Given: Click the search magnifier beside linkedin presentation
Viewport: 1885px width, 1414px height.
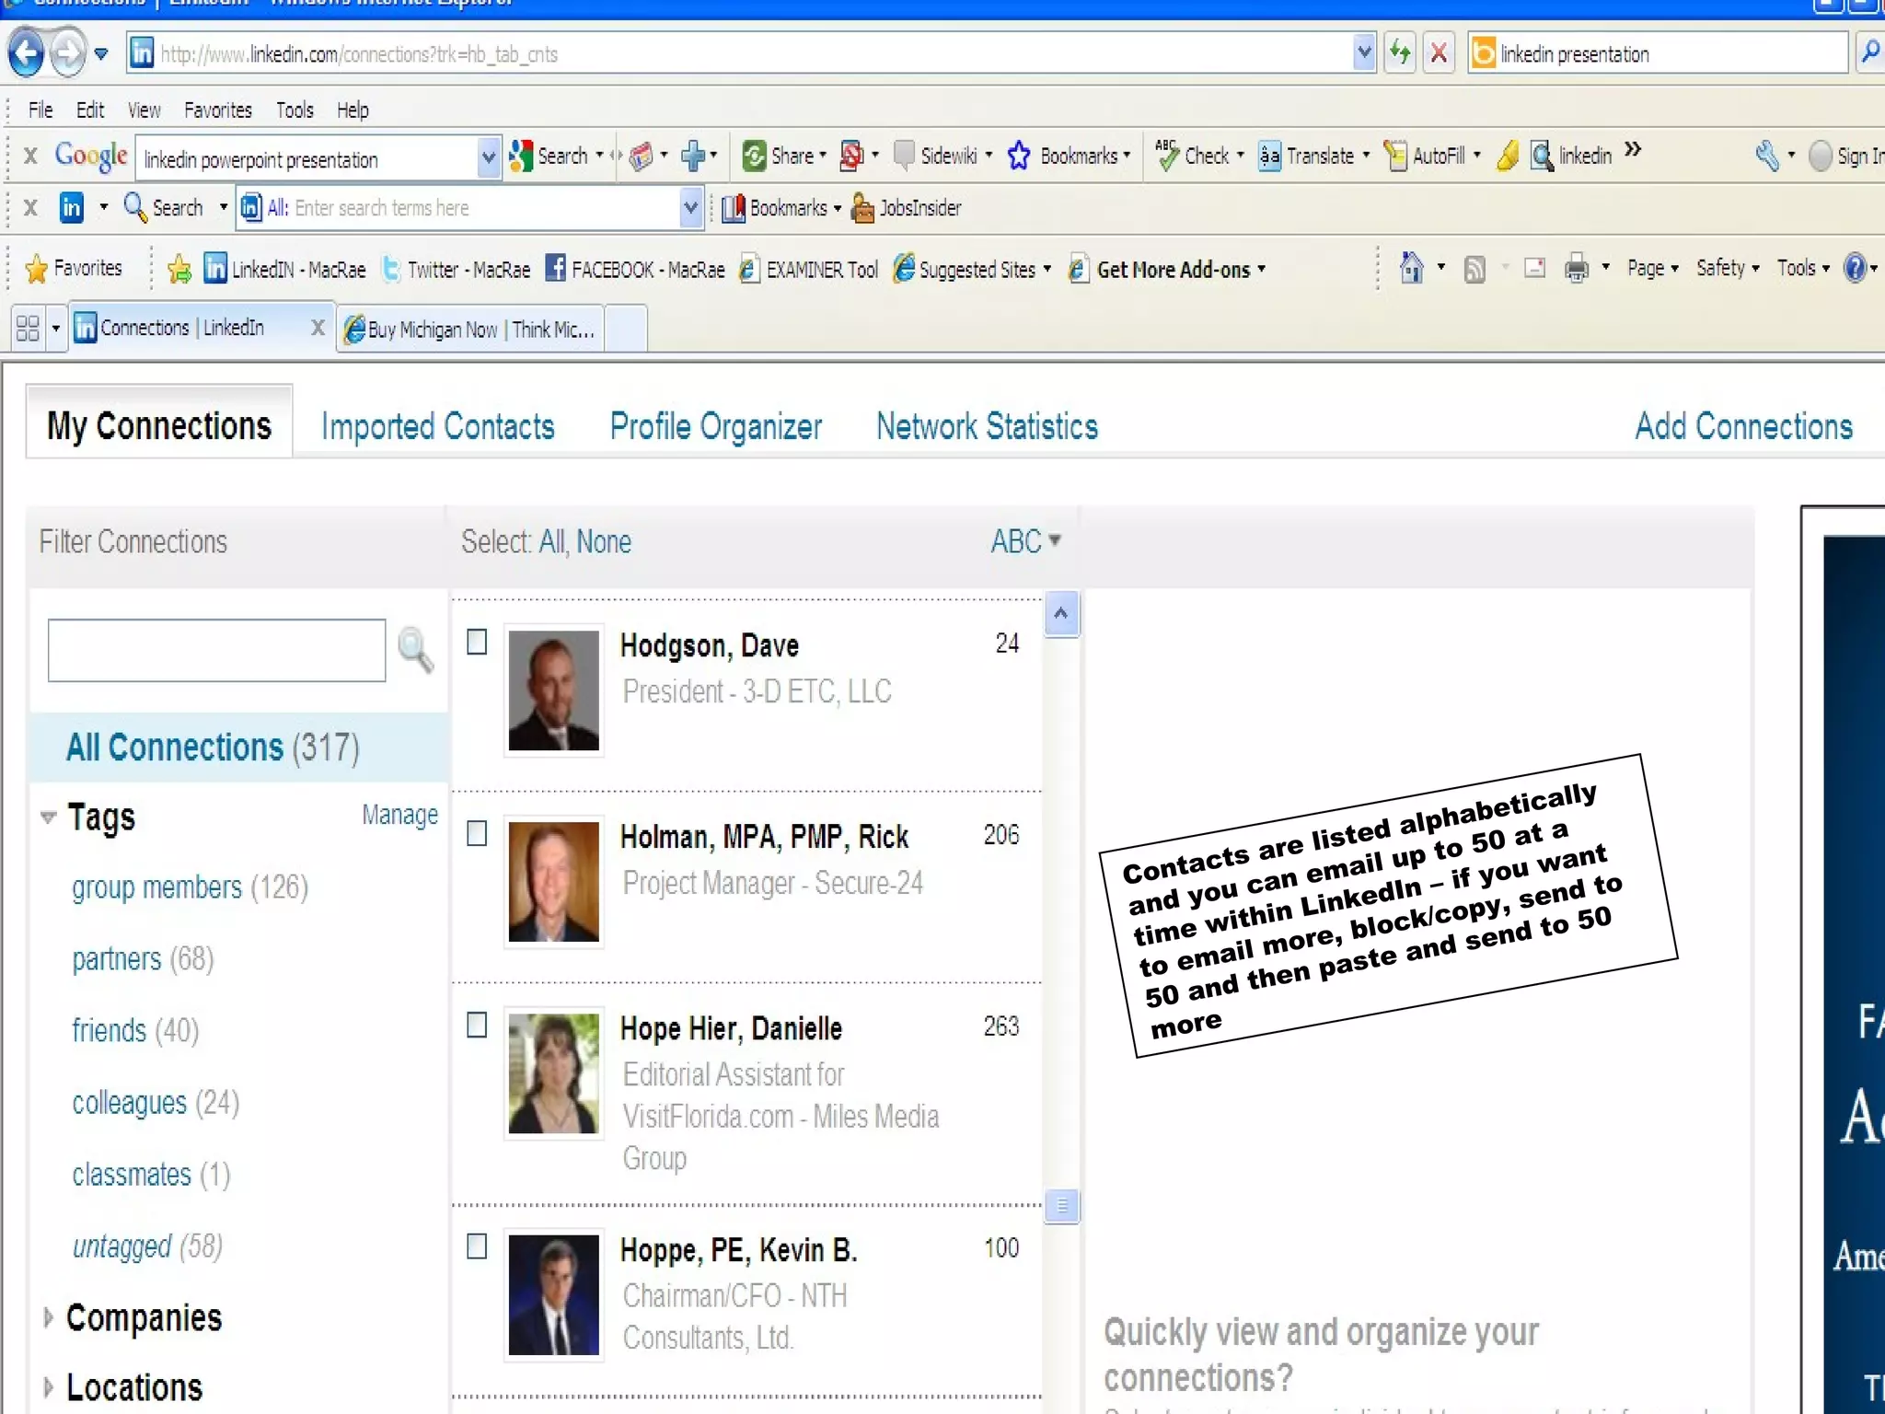Looking at the screenshot, I should (x=1869, y=52).
